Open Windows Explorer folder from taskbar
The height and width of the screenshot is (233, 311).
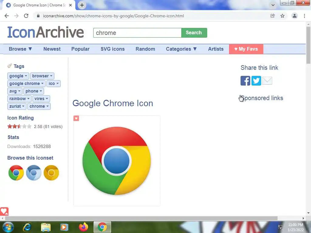[46, 227]
